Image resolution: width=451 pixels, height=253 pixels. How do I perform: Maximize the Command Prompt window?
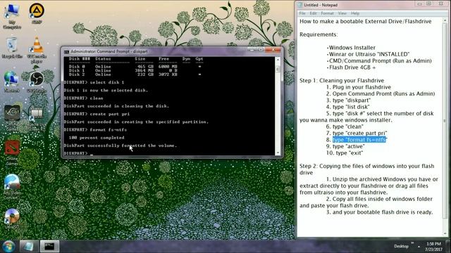(x=261, y=50)
